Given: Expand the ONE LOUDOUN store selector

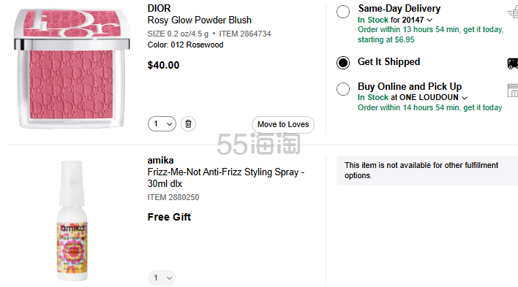Looking at the screenshot, I should (x=465, y=98).
